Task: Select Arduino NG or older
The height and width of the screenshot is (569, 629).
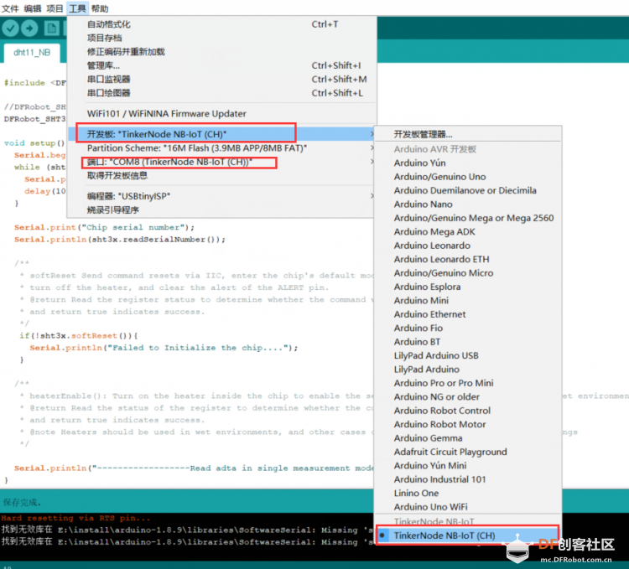Action: coord(468,396)
